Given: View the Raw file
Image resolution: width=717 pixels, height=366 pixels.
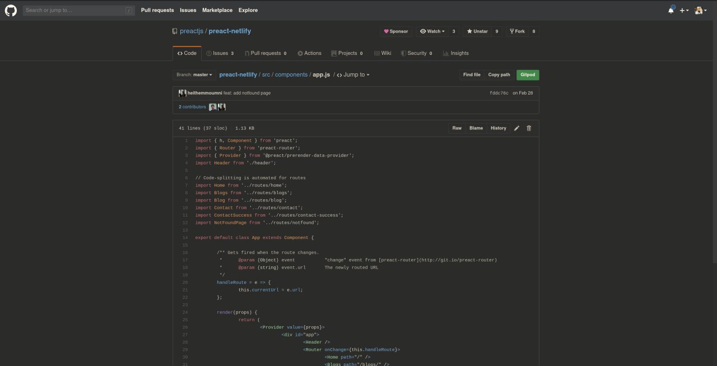Looking at the screenshot, I should point(457,128).
